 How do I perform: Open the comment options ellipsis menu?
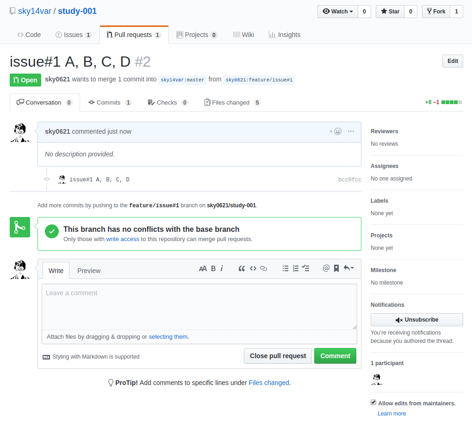[x=351, y=131]
